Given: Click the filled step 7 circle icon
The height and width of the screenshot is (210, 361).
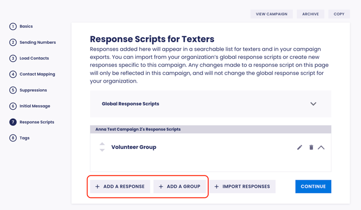Looking at the screenshot, I should click(x=13, y=122).
